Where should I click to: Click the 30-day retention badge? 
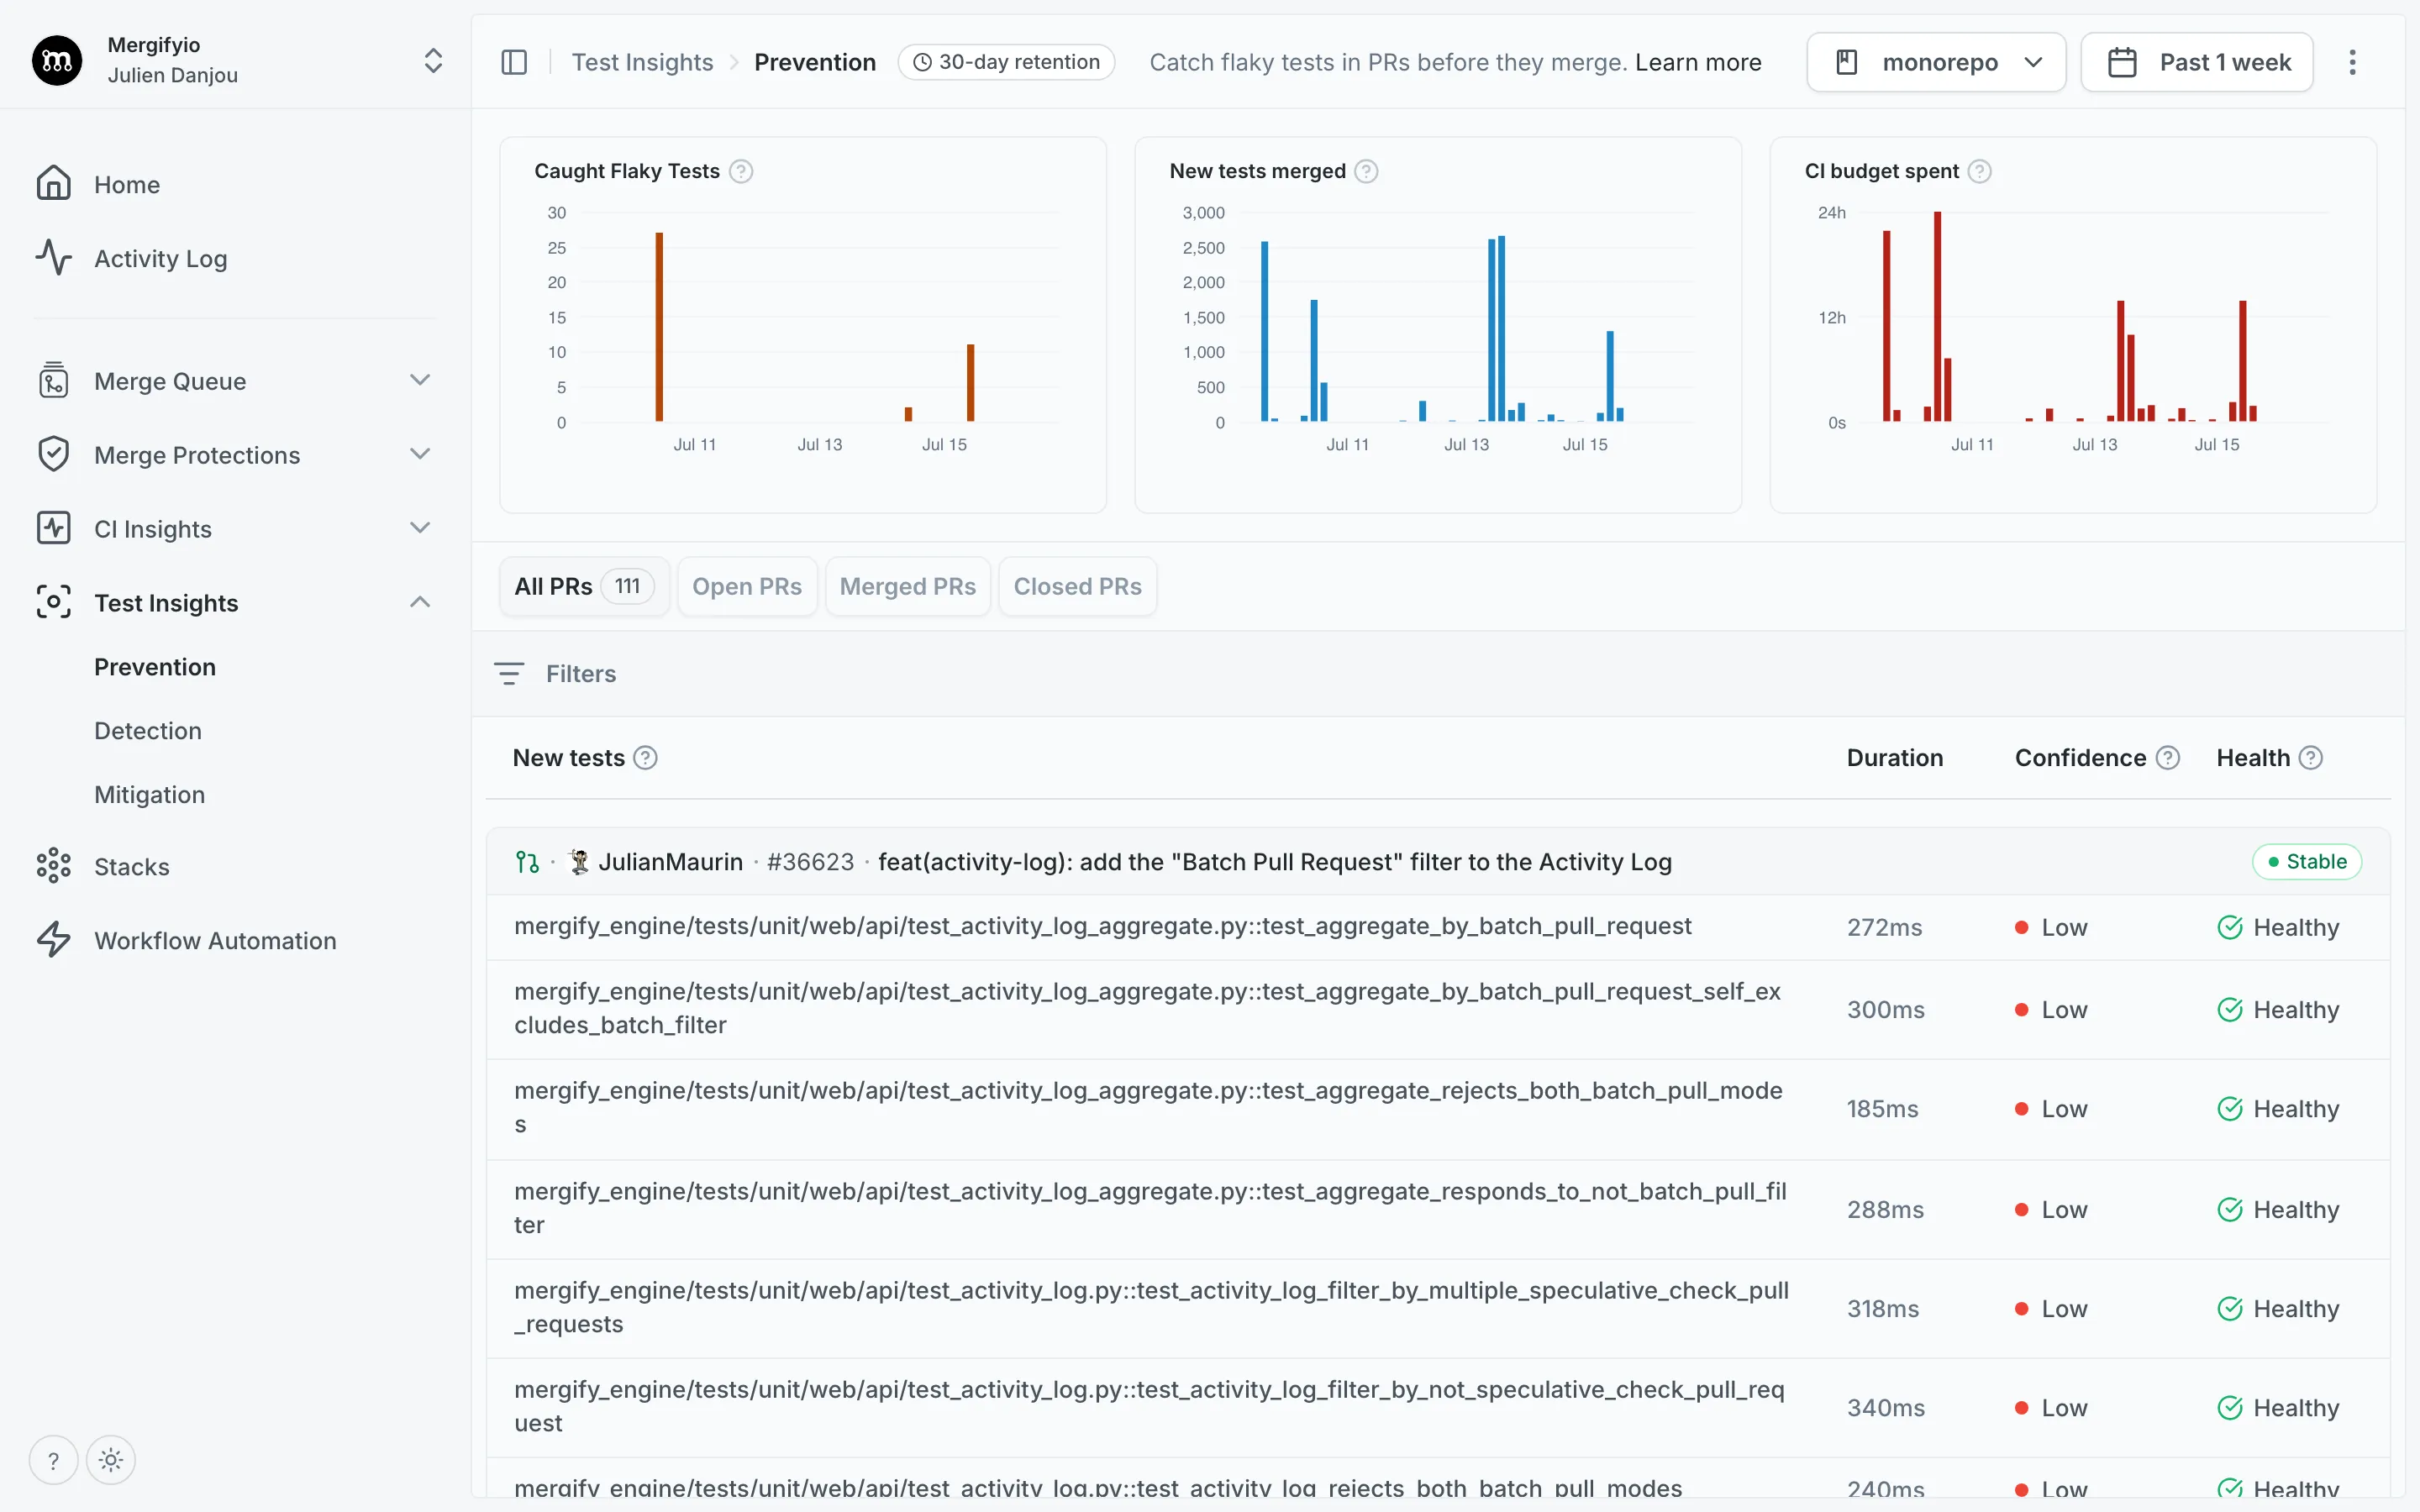tap(1006, 62)
